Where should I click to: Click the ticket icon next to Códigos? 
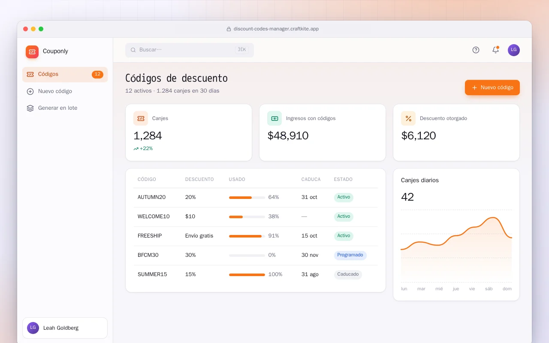30,74
